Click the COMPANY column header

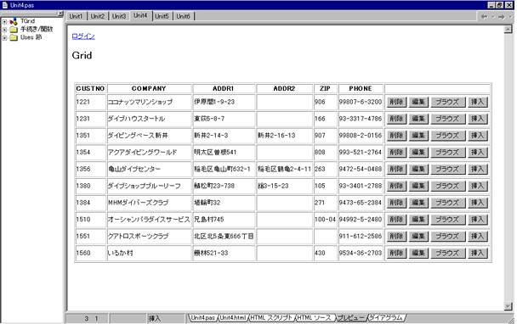pos(149,88)
